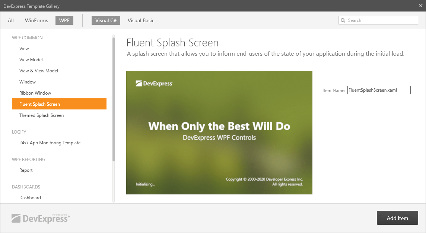The height and width of the screenshot is (233, 426).
Task: Select the View template
Action: coord(24,48)
